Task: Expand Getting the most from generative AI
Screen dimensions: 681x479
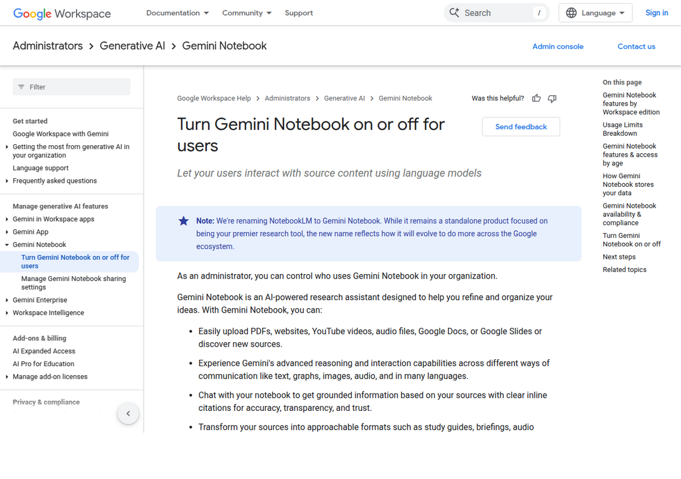Action: coord(7,147)
